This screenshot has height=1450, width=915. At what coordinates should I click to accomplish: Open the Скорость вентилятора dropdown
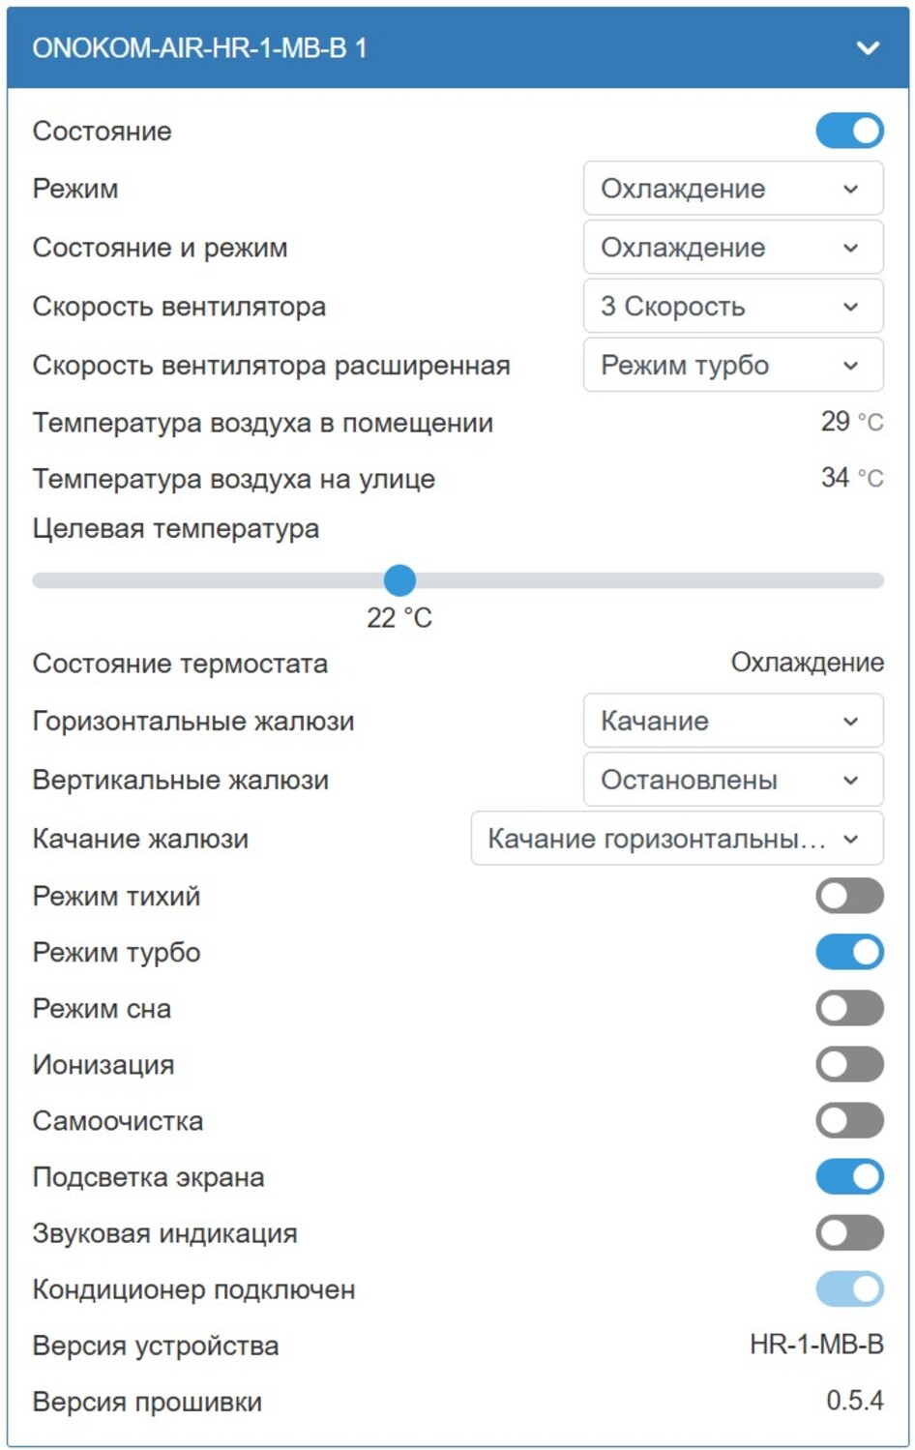[733, 306]
